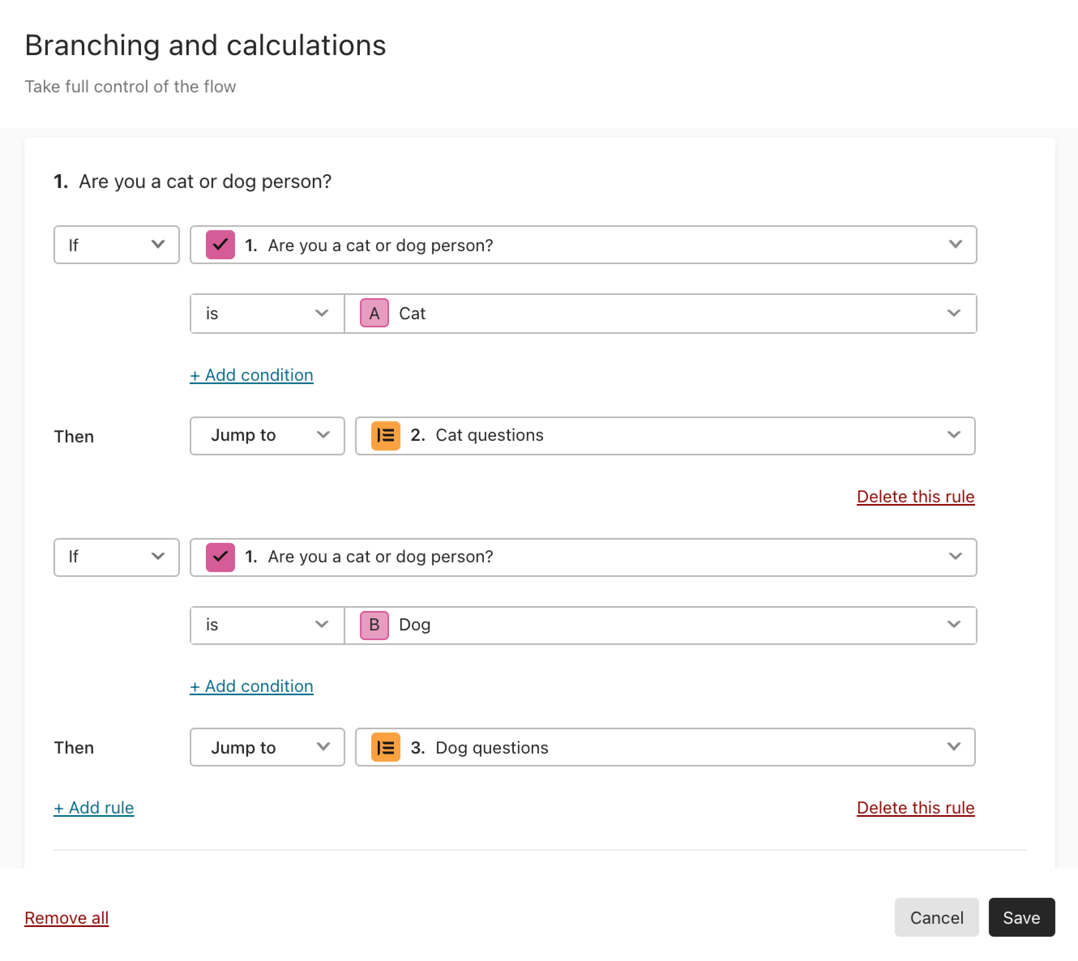Toggle the first Jump to action dropdown

[267, 435]
